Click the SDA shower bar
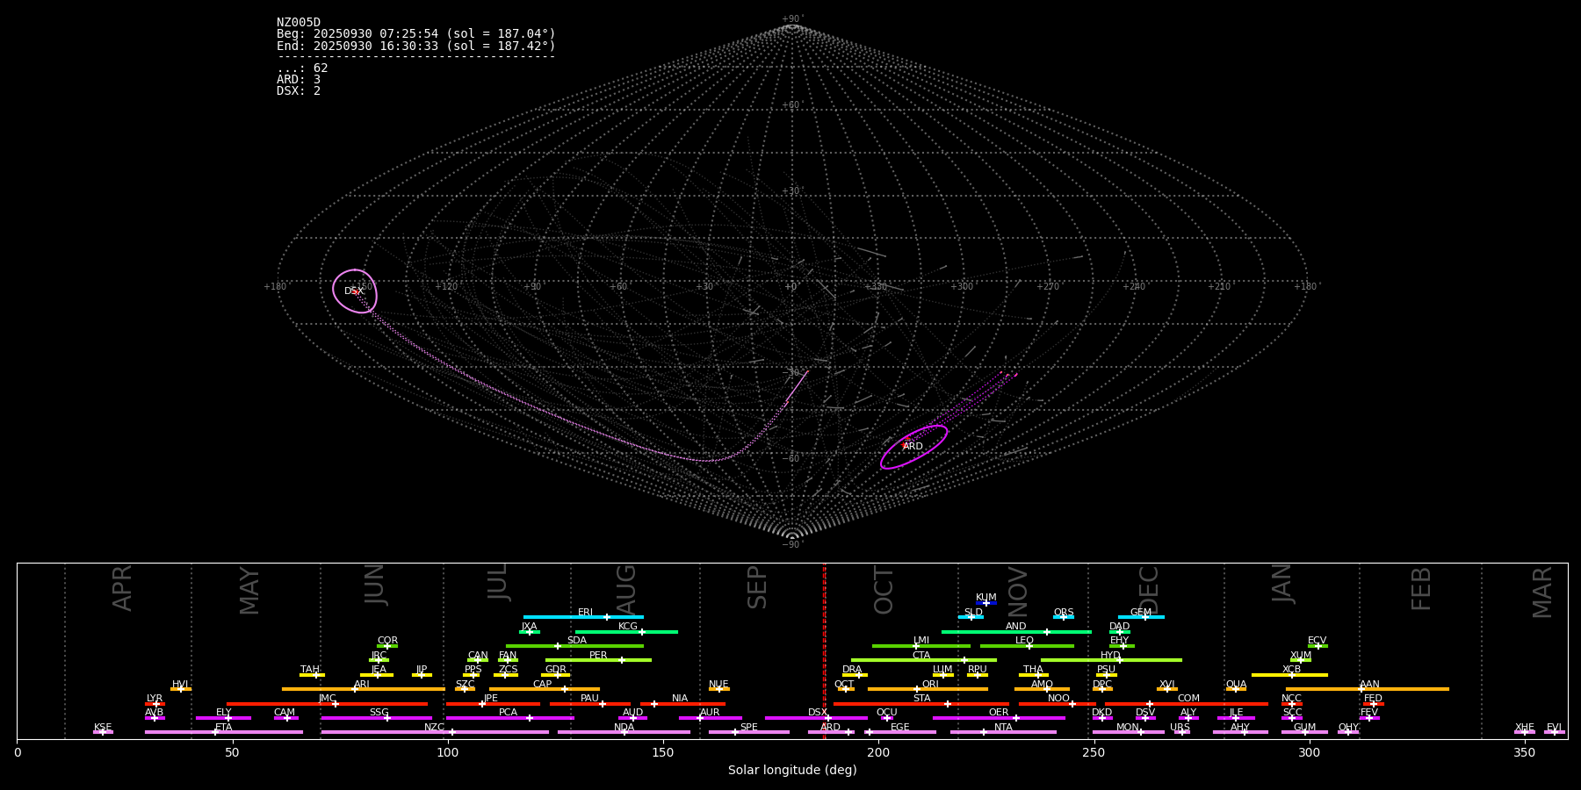This screenshot has height=790, width=1581. (x=574, y=646)
